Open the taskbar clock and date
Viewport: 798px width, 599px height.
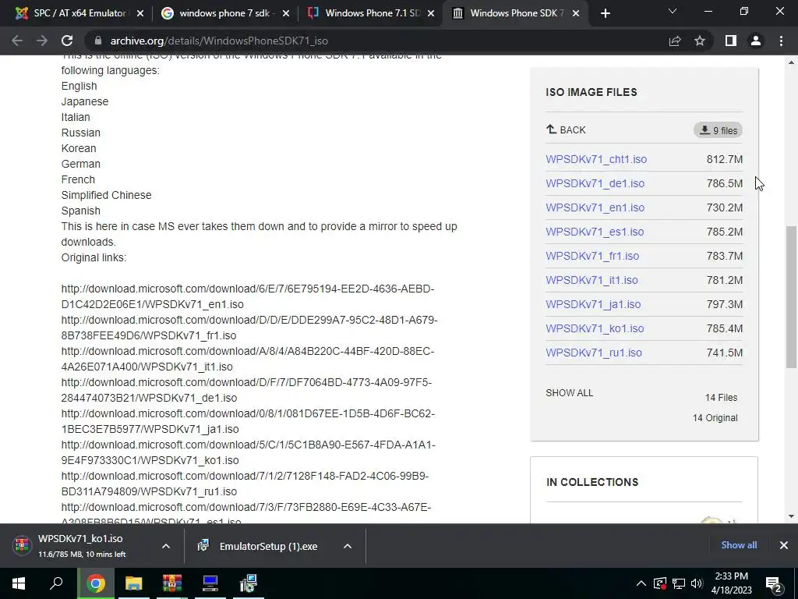[731, 583]
